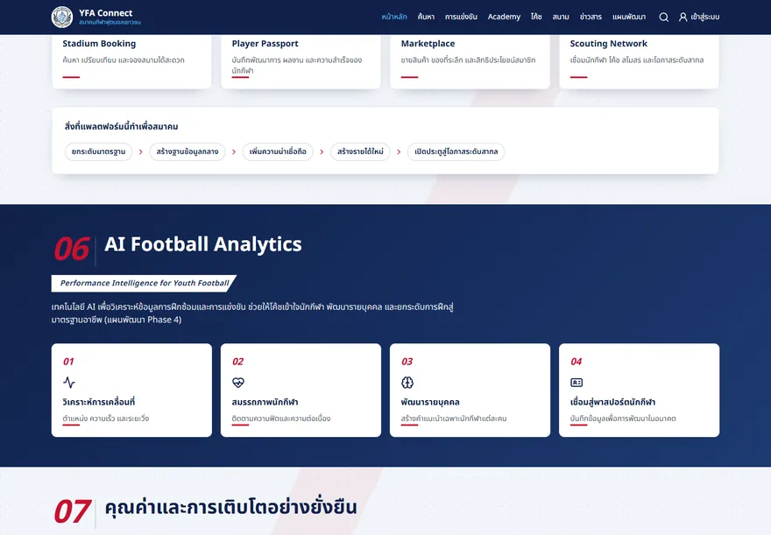This screenshot has width=771, height=535.
Task: Click the red section number 07
Action: [x=72, y=511]
